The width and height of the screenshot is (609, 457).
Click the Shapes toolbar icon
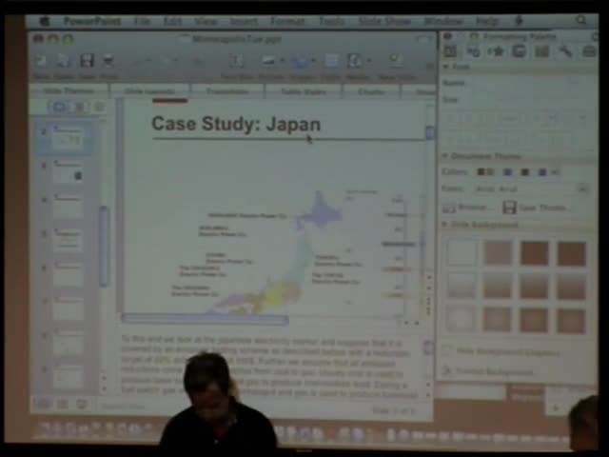click(299, 61)
